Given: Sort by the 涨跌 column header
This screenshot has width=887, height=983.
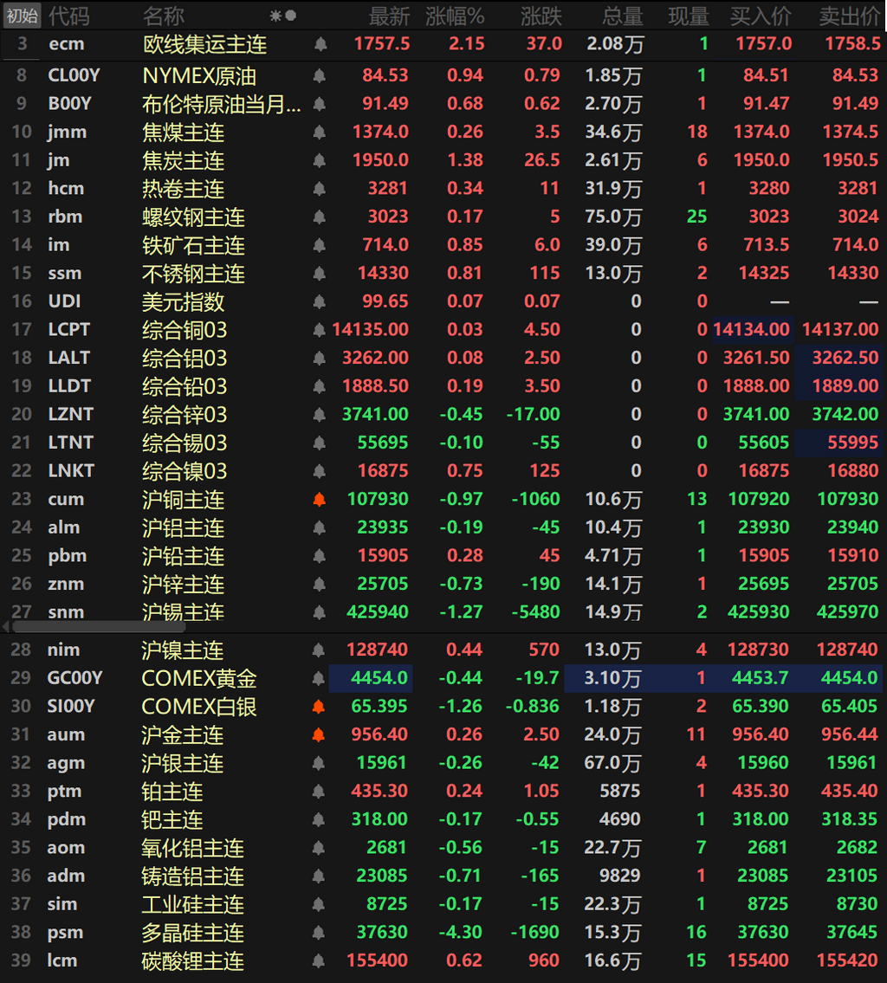Looking at the screenshot, I should coord(541,16).
